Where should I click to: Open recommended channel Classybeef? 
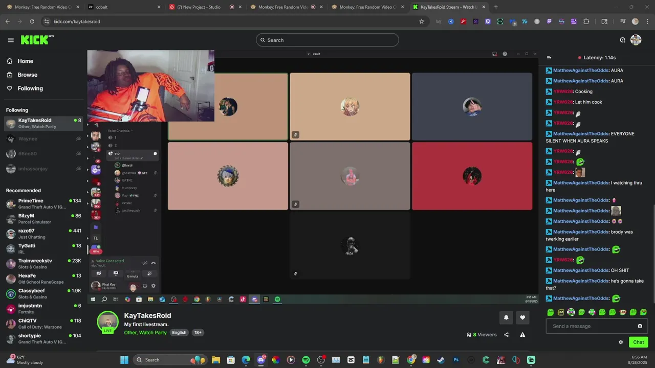tap(43, 293)
